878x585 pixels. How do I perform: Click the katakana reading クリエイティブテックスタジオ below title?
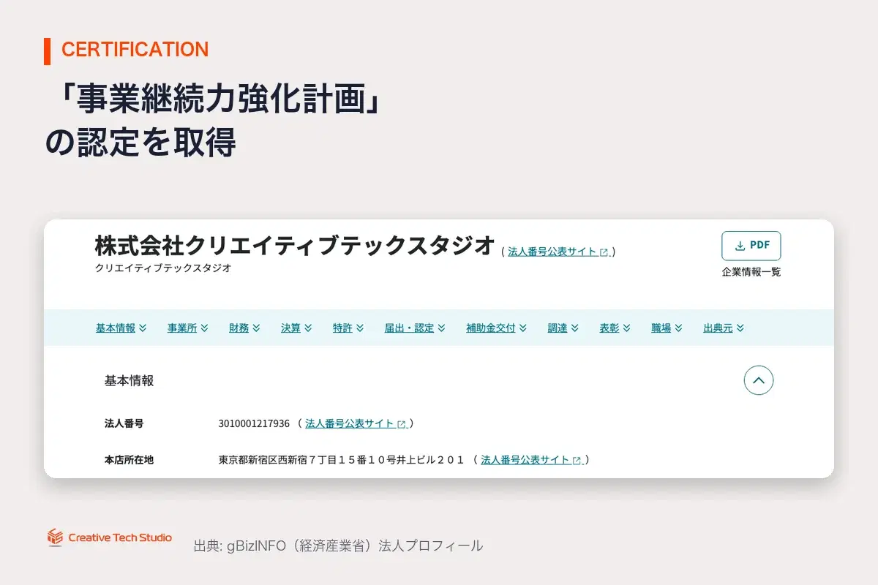163,268
